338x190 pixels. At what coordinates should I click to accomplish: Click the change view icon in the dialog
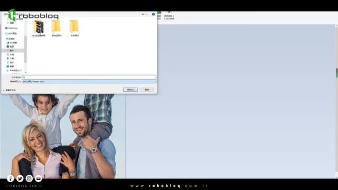(x=143, y=14)
